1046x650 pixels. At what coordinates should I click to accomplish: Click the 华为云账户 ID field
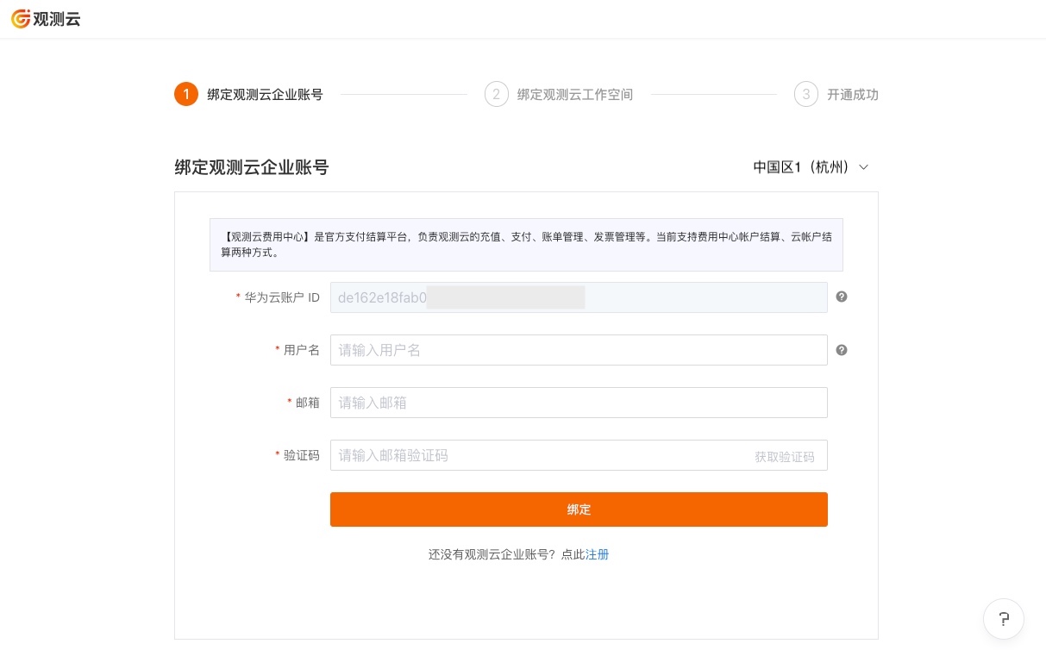[579, 297]
